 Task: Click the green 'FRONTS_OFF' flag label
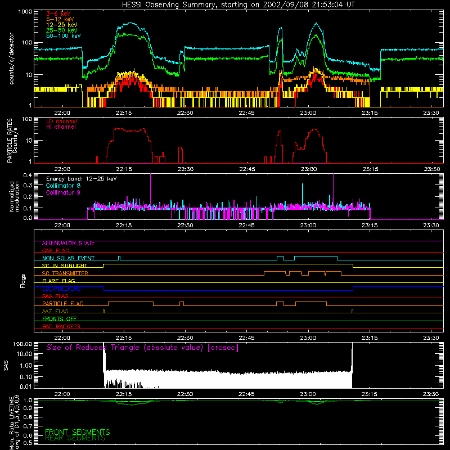coord(60,319)
